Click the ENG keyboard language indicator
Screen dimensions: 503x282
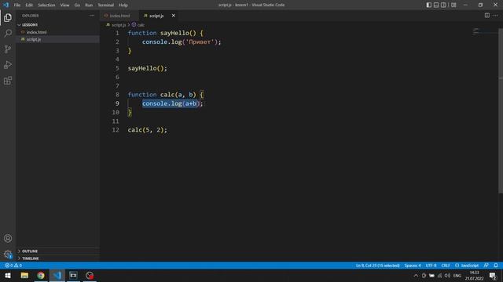tap(457, 275)
